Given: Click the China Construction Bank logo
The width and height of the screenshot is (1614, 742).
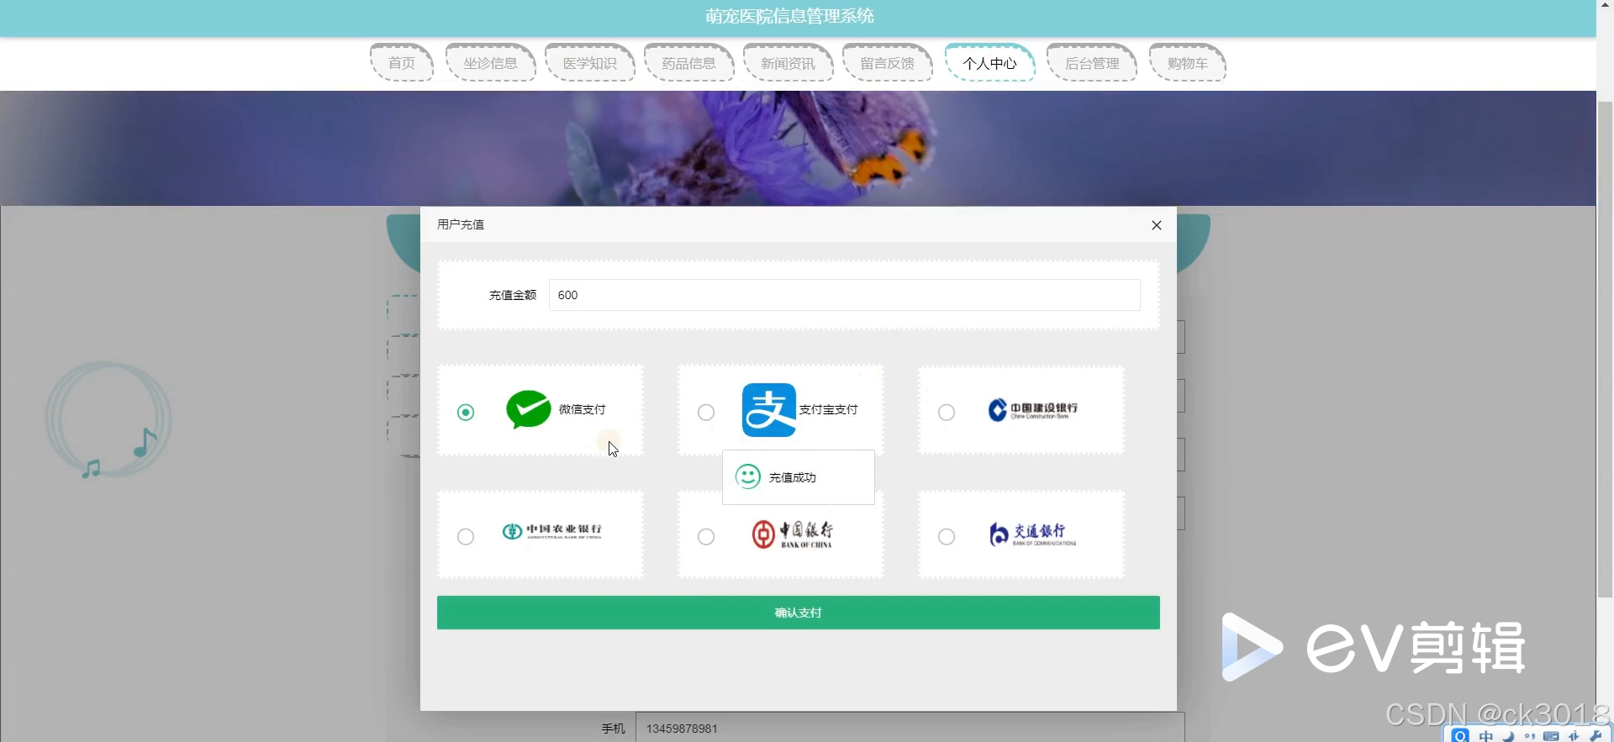Looking at the screenshot, I should click(1033, 409).
